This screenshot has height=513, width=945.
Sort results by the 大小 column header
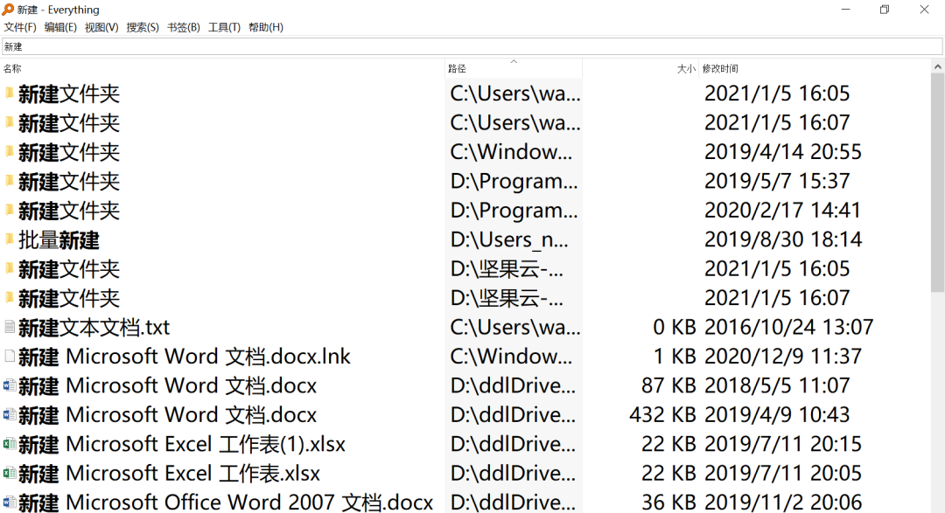tap(640, 69)
